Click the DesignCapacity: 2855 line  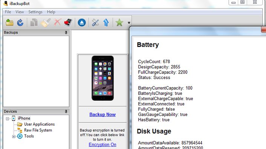click(159, 67)
